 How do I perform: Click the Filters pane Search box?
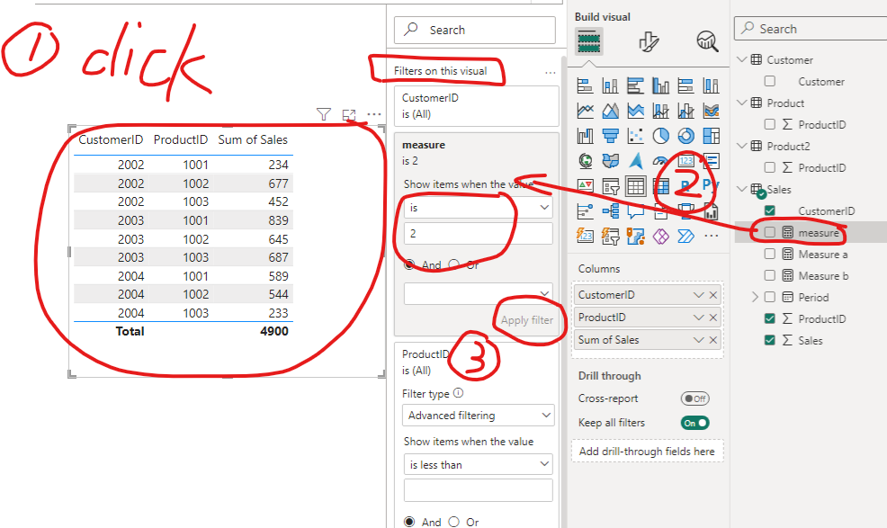(x=475, y=30)
